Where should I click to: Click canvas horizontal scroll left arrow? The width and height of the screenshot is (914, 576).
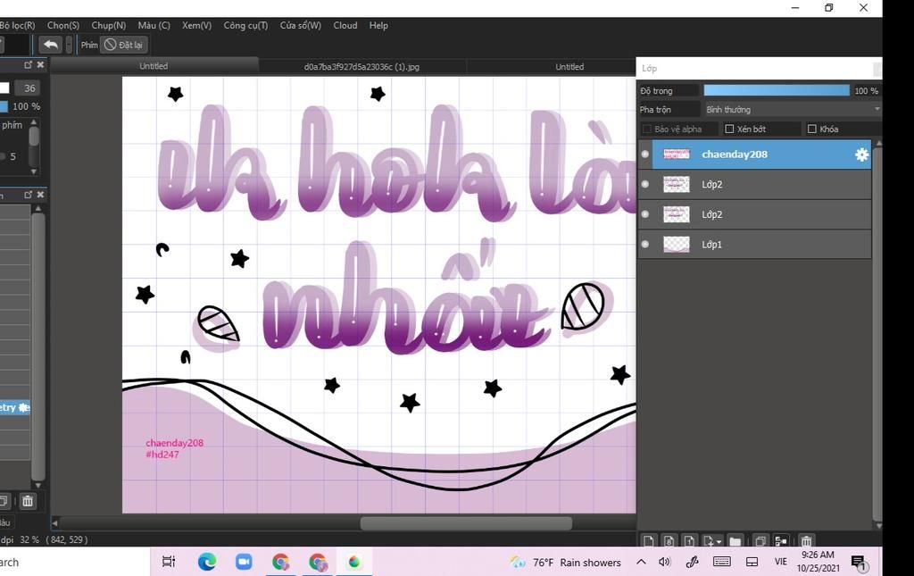click(x=54, y=523)
